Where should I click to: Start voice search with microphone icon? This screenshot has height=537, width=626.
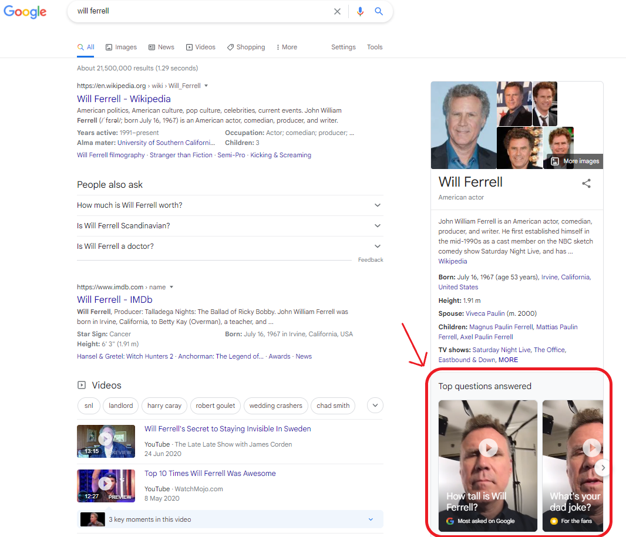point(360,12)
